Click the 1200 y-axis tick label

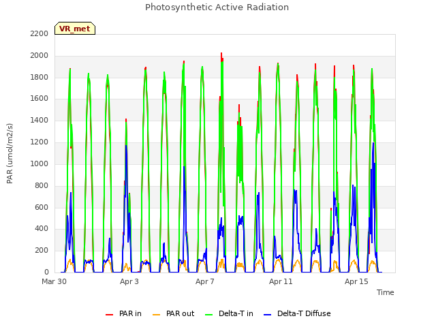[x=40, y=142]
